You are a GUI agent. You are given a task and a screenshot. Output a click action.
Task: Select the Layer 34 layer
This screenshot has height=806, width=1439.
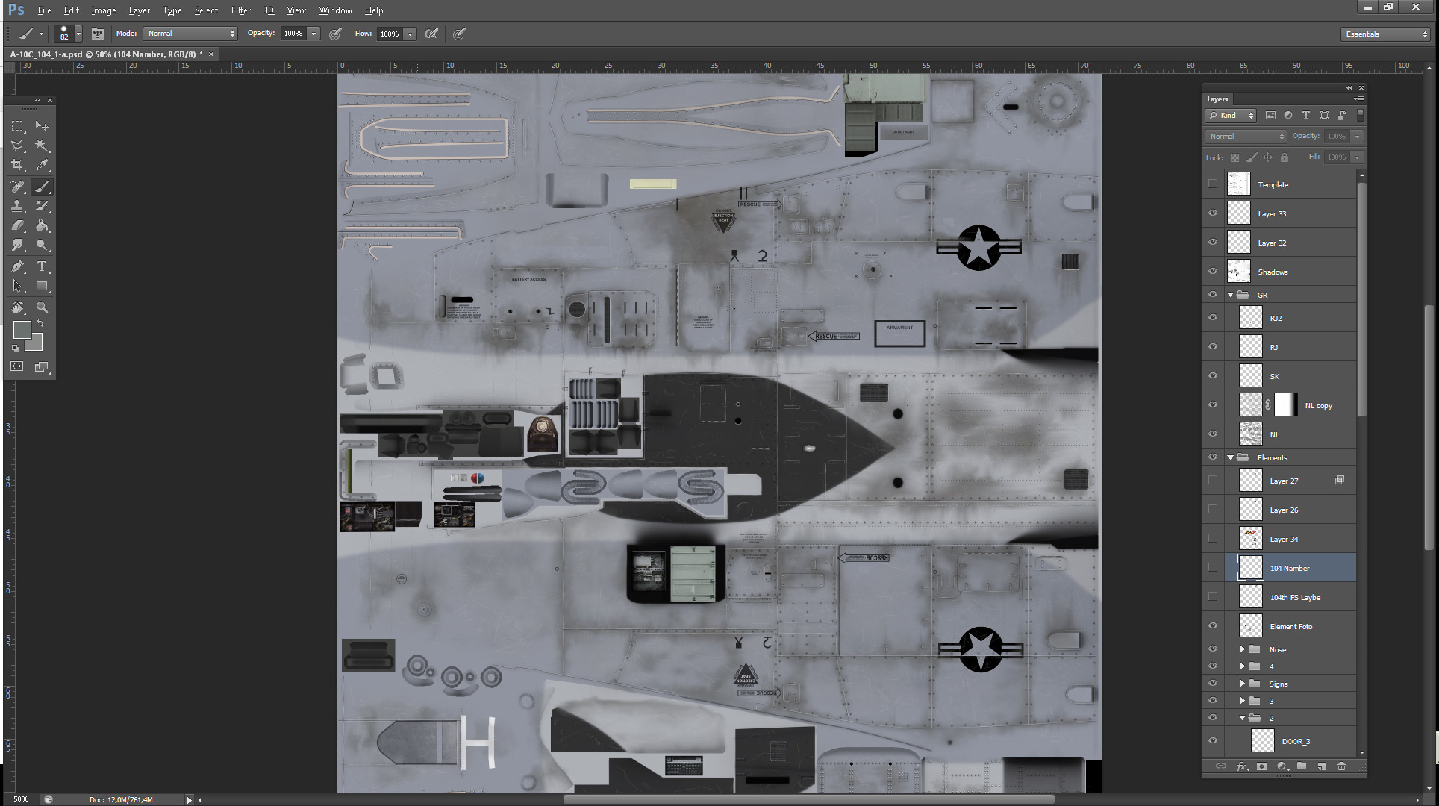pos(1284,539)
